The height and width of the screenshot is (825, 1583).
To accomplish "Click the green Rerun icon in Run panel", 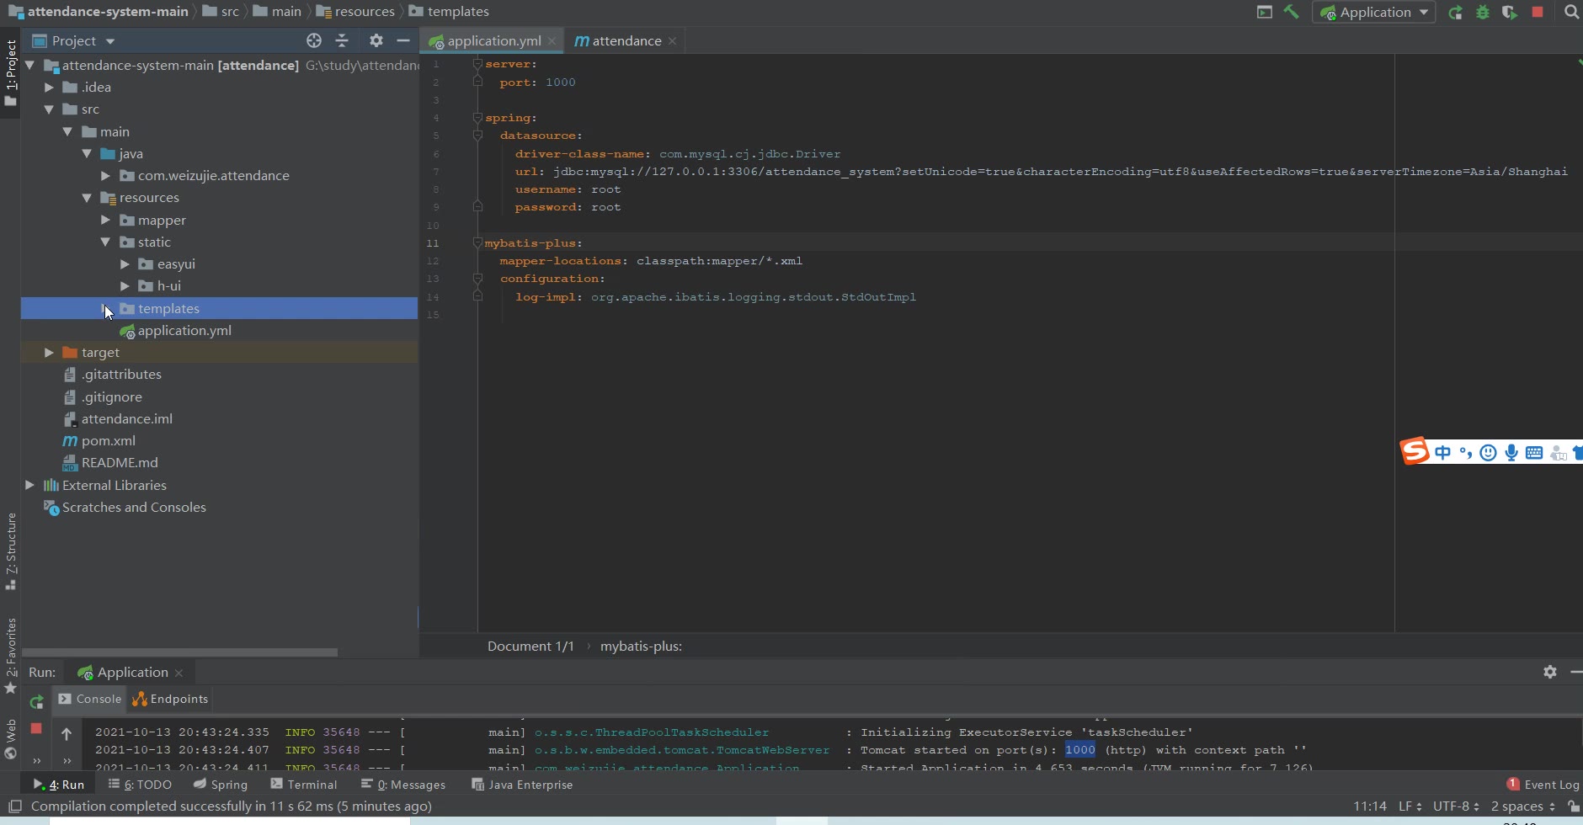I will (x=36, y=701).
